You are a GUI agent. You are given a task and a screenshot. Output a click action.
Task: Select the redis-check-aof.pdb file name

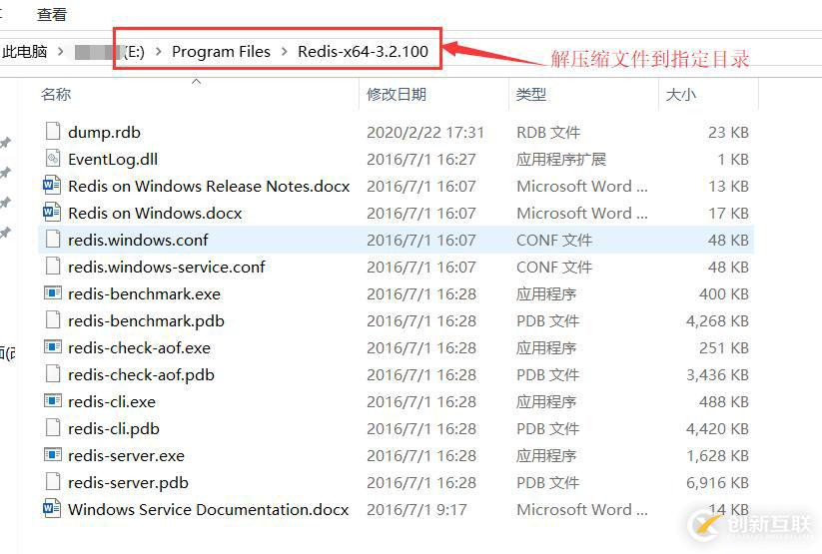click(141, 374)
